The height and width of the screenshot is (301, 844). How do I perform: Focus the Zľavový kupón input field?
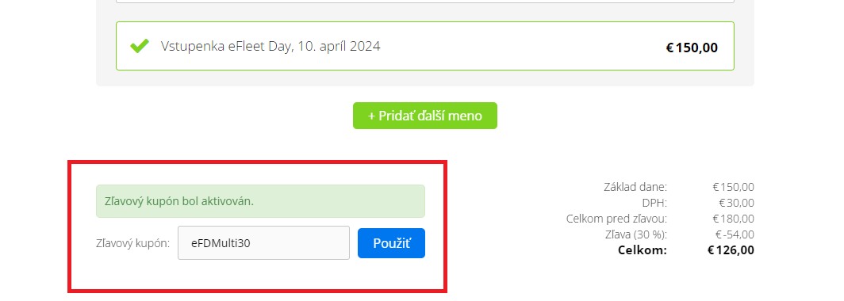(x=263, y=243)
